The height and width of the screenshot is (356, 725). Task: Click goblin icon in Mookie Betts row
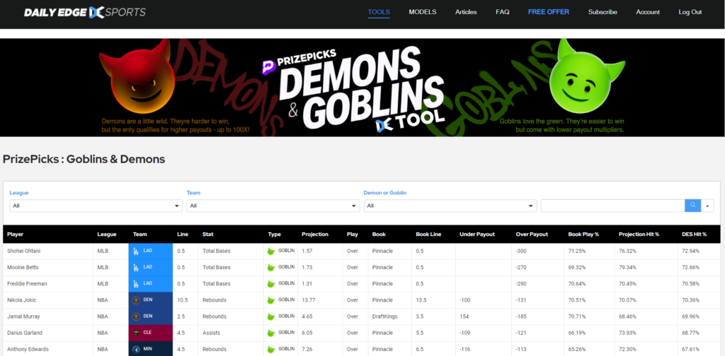(x=271, y=268)
